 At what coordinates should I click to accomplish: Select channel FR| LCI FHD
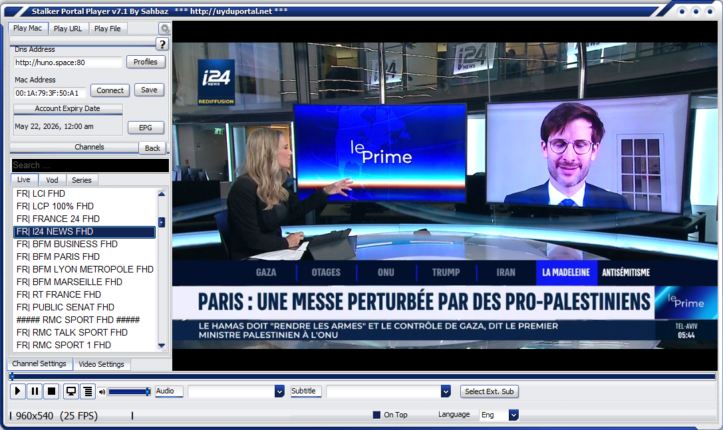[84, 193]
